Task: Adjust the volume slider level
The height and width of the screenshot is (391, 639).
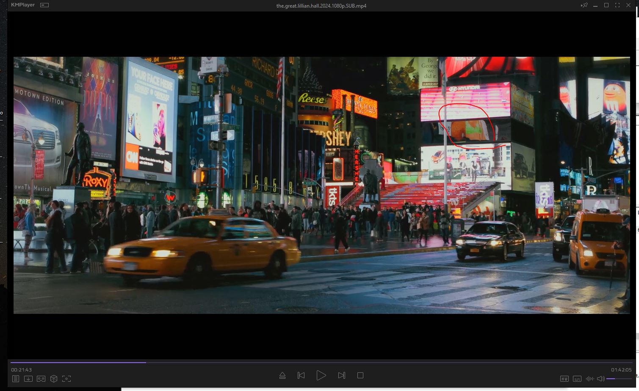Action: [618, 379]
